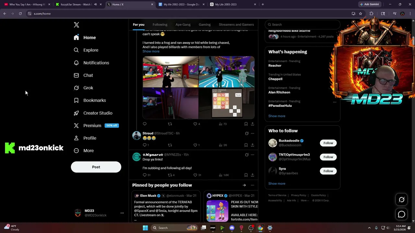
Task: Open Notifications in the sidebar
Action: (91, 63)
